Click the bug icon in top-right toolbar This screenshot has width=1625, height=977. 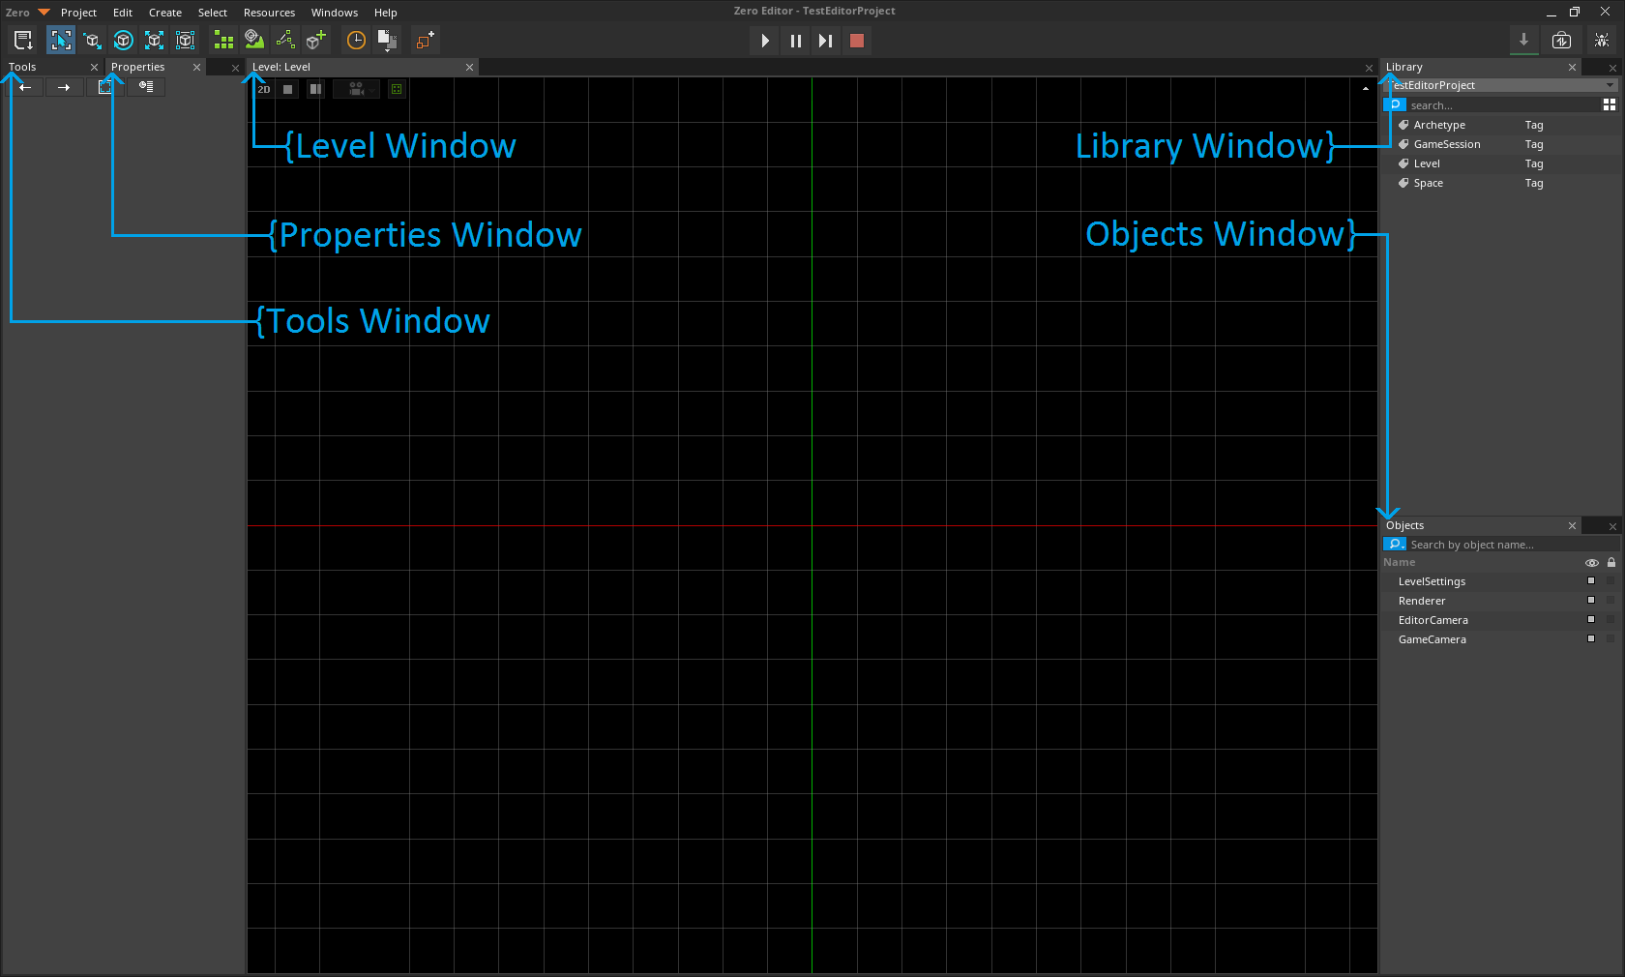(1602, 41)
